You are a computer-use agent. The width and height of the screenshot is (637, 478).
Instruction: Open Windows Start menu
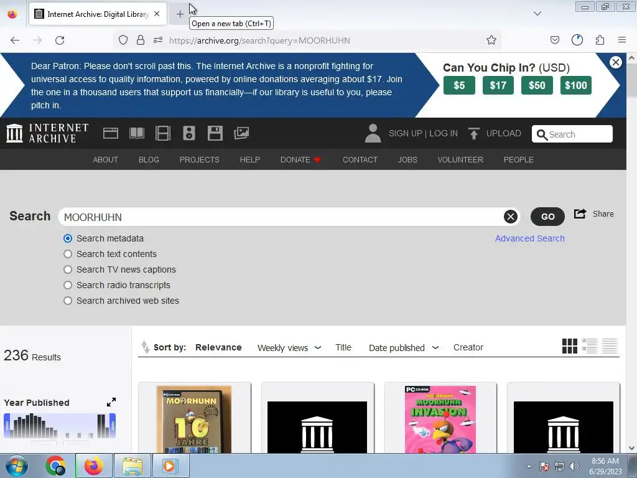pyautogui.click(x=16, y=466)
